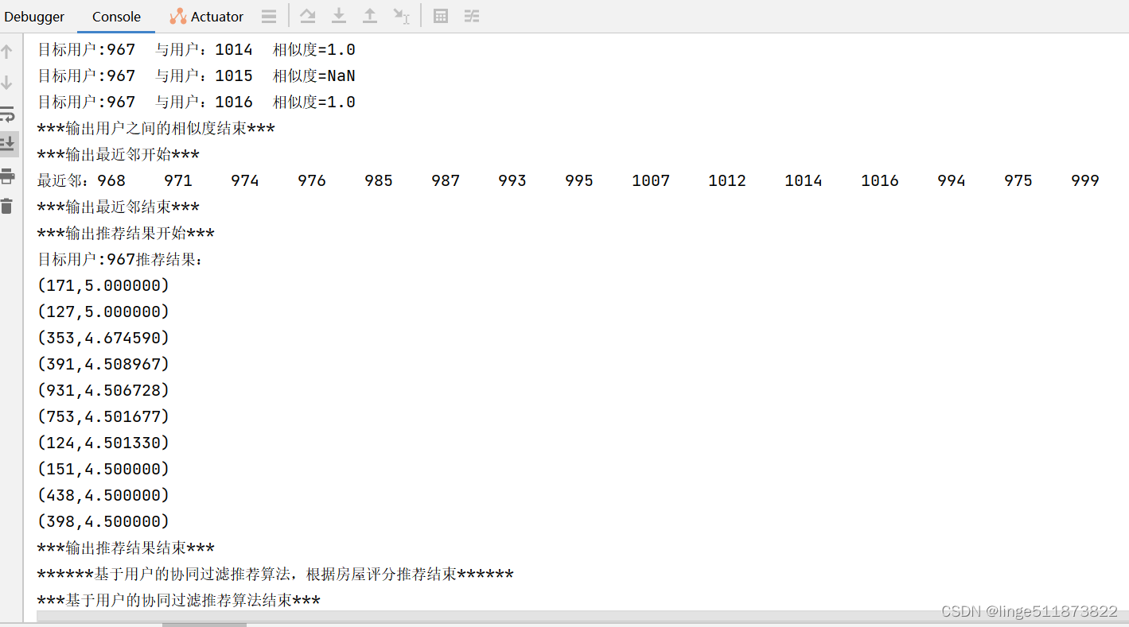Click the Up the Stack Trace arrow
This screenshot has height=627, width=1129.
point(7,52)
